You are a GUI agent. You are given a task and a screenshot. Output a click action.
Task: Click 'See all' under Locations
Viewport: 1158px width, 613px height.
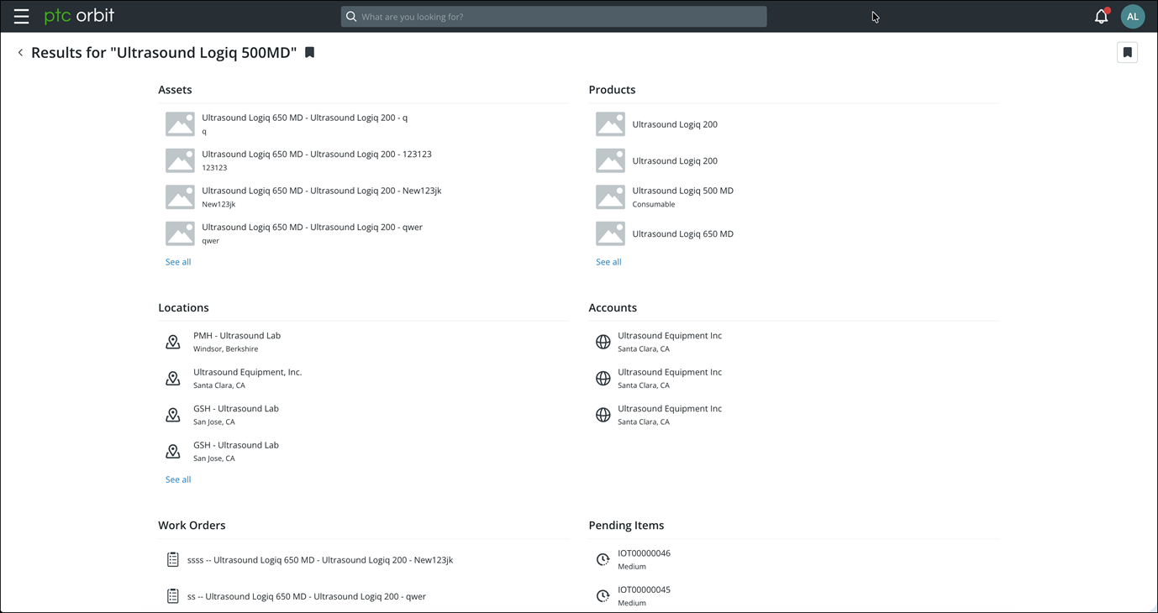coord(178,479)
